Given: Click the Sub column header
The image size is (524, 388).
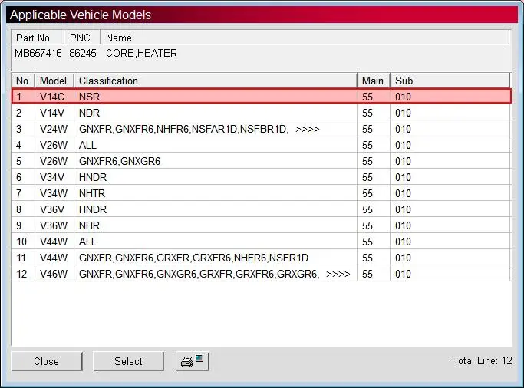Looking at the screenshot, I should click(450, 81).
